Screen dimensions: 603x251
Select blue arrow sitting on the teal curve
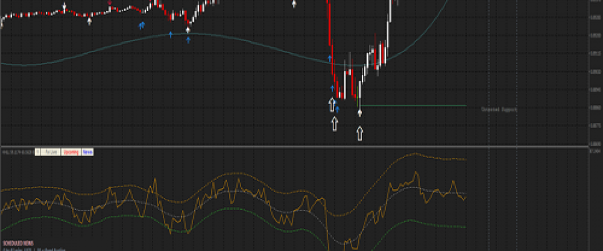coord(171,34)
